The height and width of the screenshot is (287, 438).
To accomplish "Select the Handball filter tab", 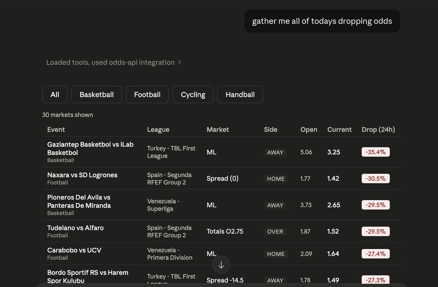I will [240, 94].
